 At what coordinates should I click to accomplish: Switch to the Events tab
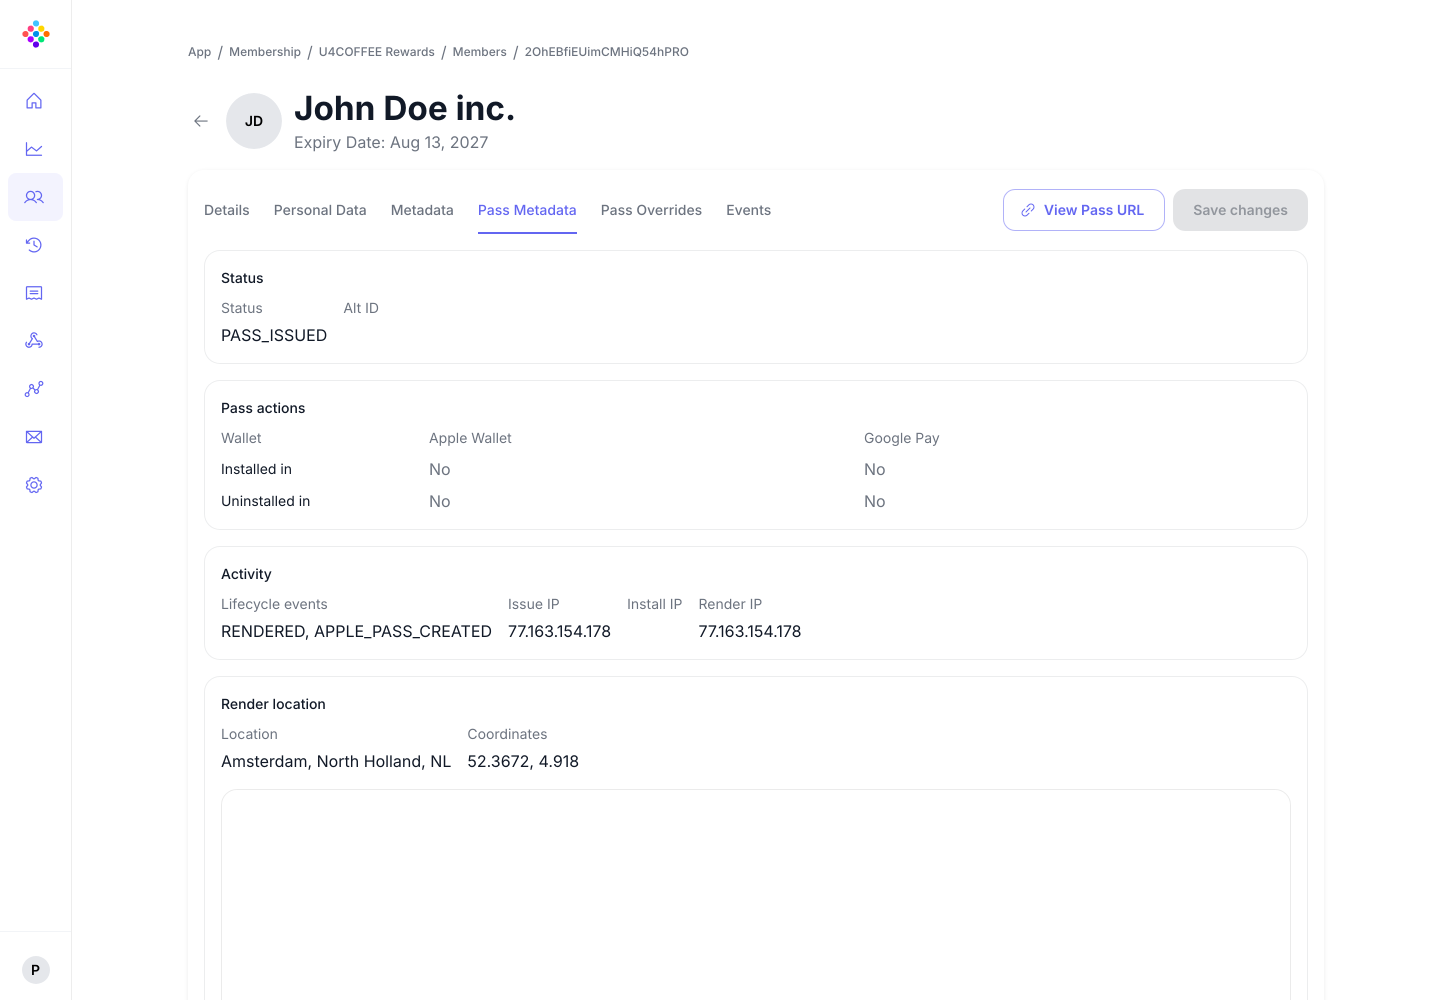pyautogui.click(x=748, y=210)
